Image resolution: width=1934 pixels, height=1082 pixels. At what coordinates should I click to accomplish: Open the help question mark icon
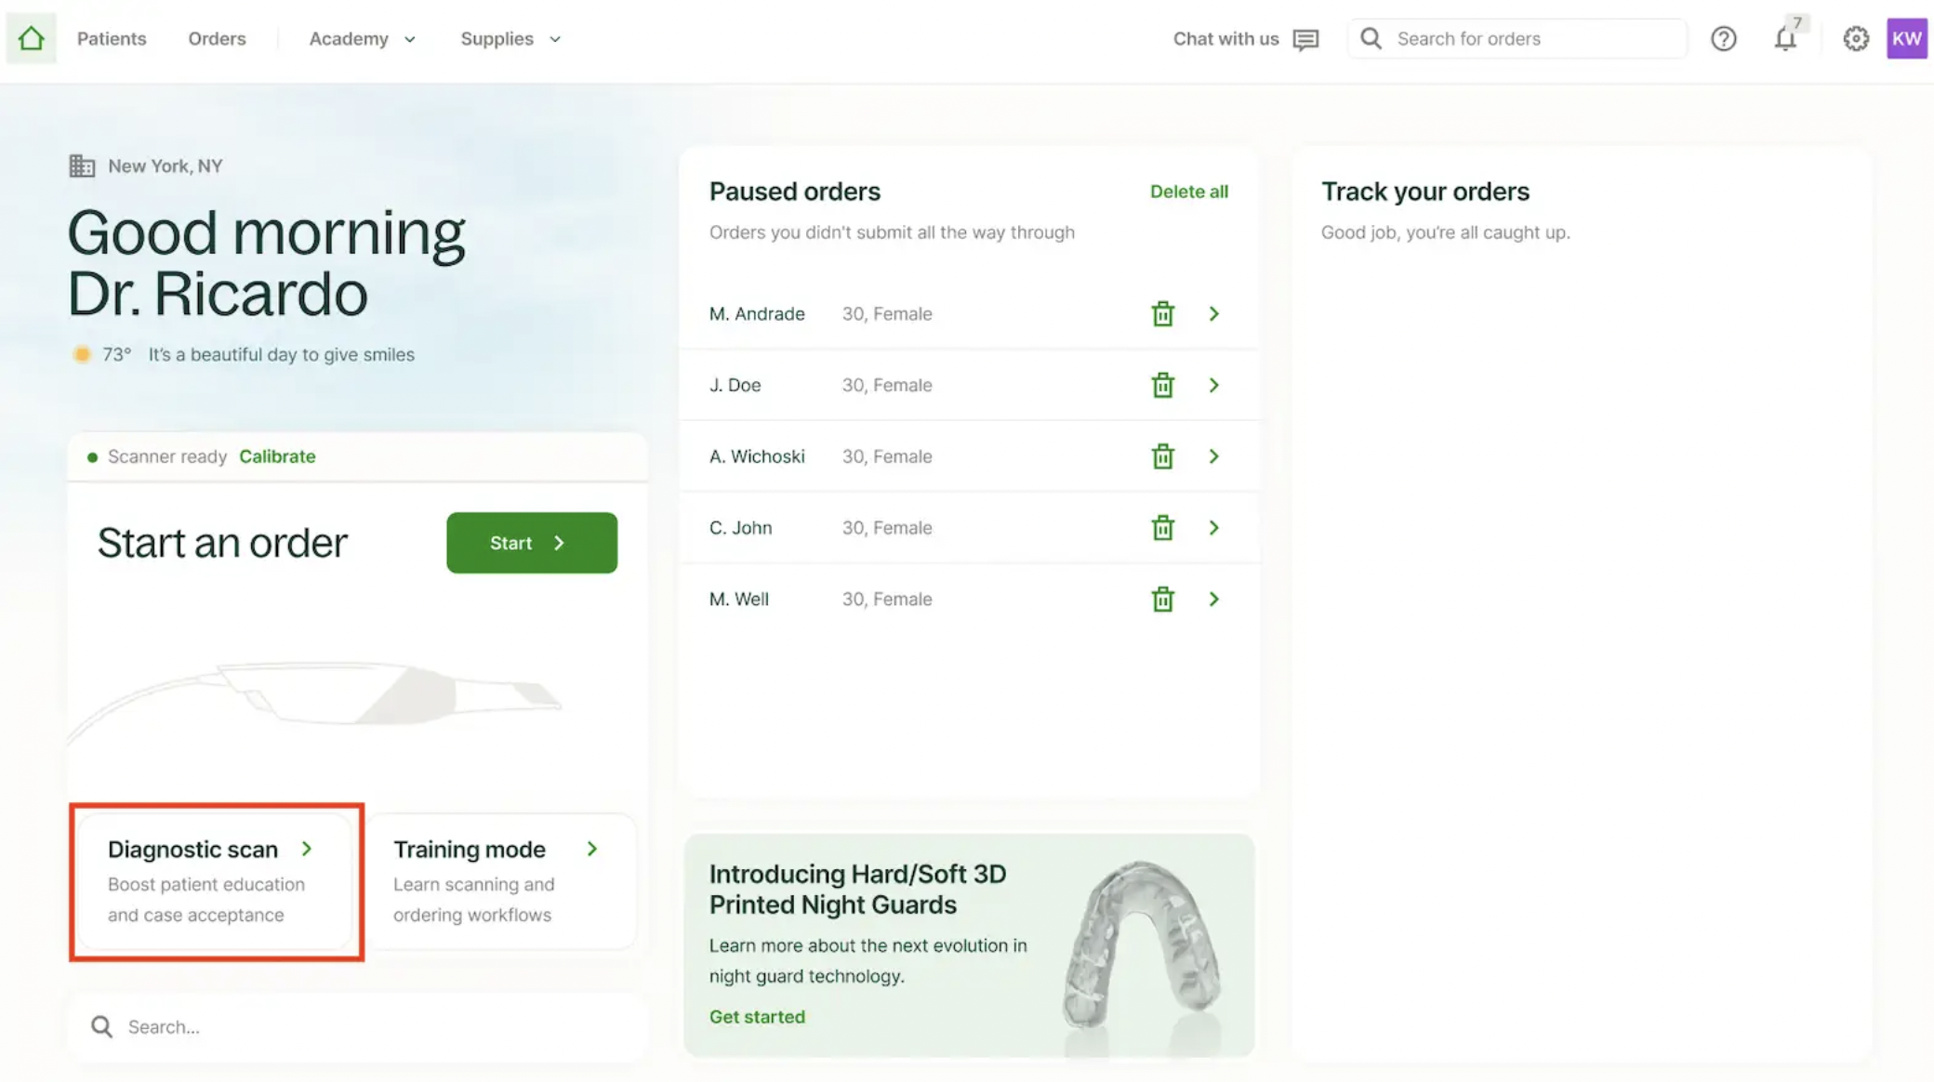pos(1723,39)
